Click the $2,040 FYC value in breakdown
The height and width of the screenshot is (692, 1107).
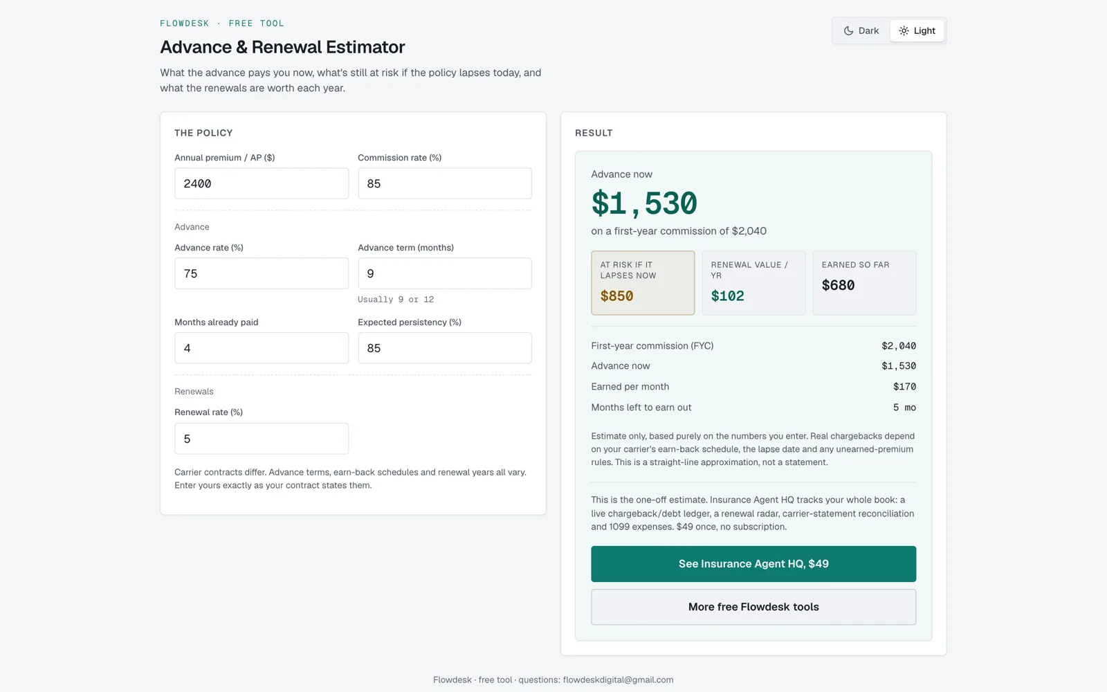(899, 346)
